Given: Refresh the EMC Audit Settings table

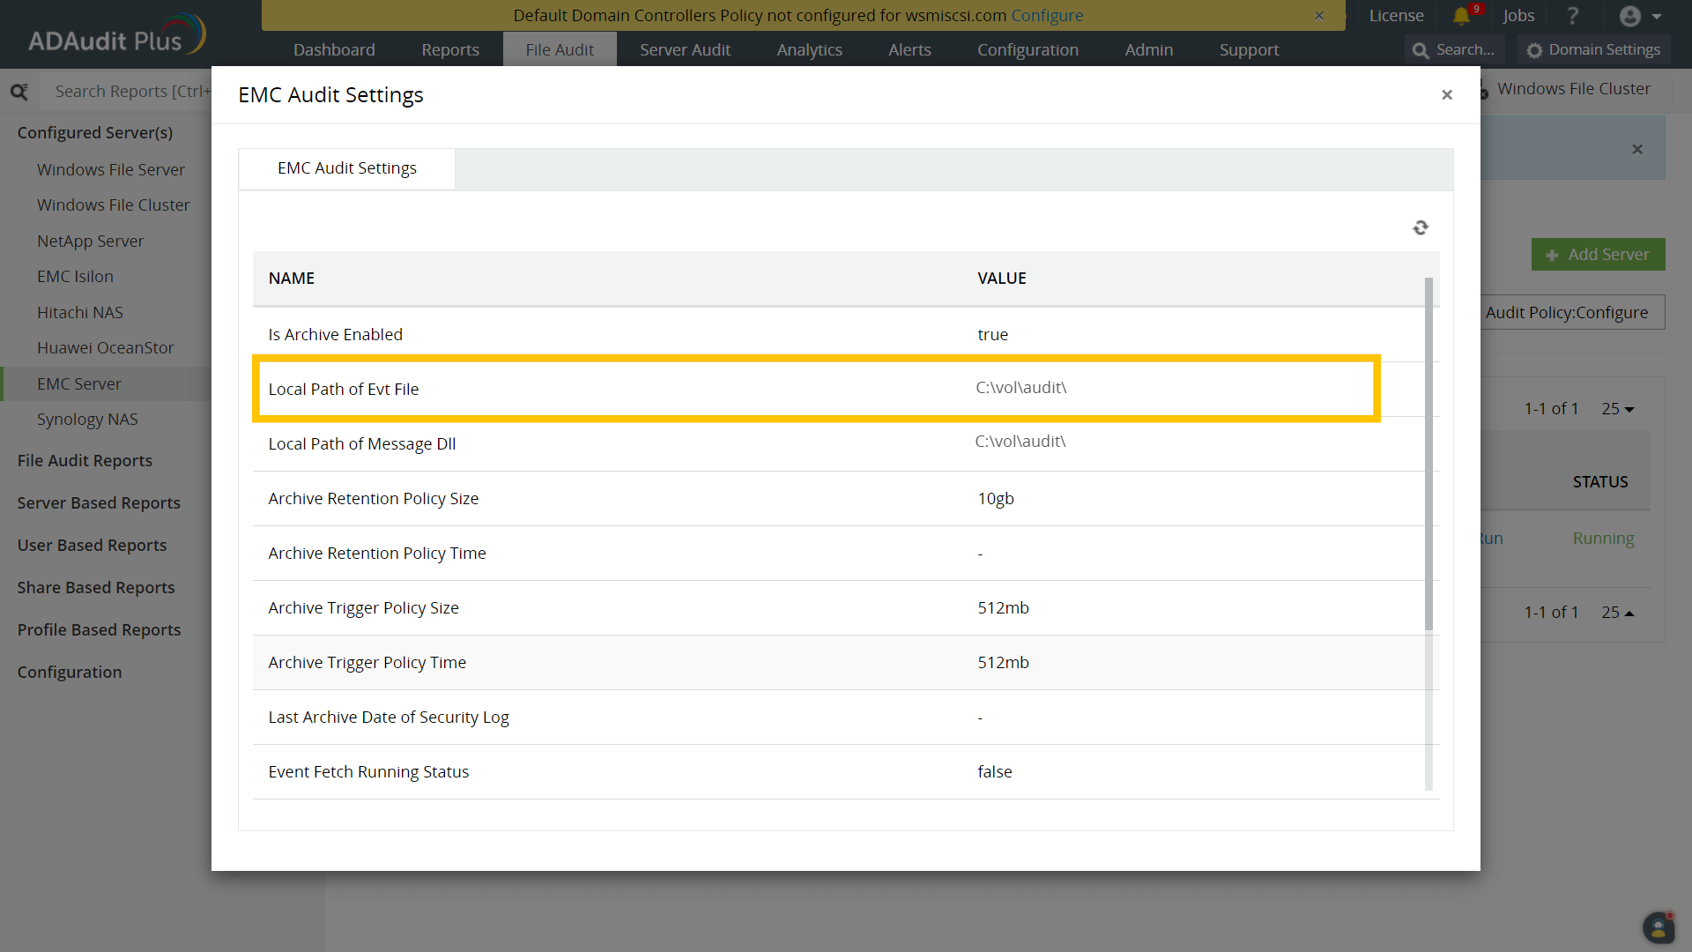Looking at the screenshot, I should (x=1421, y=227).
